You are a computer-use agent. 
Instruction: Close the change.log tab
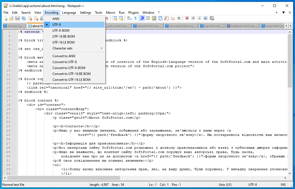(24, 26)
